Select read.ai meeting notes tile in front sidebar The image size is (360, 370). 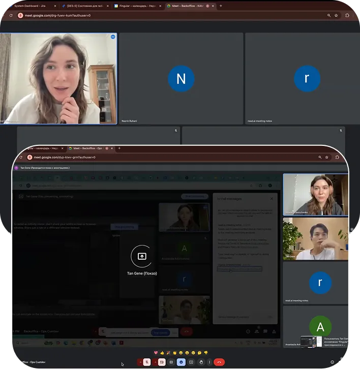[316, 283]
